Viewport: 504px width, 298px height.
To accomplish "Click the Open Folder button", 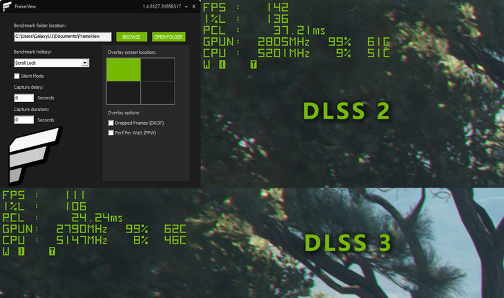I will click(x=168, y=37).
